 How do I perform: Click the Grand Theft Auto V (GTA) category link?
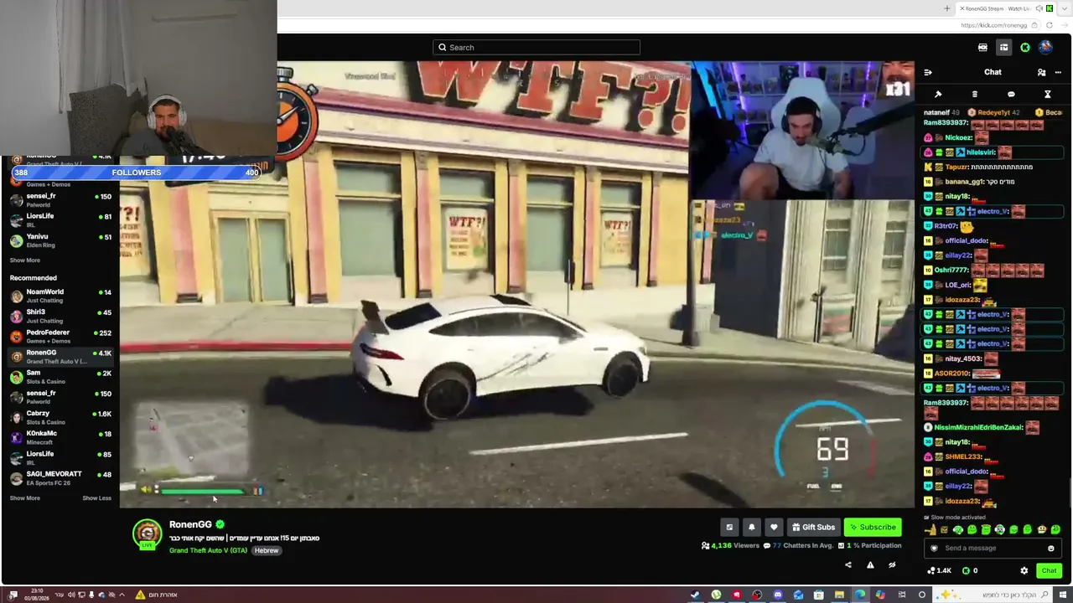(x=208, y=551)
